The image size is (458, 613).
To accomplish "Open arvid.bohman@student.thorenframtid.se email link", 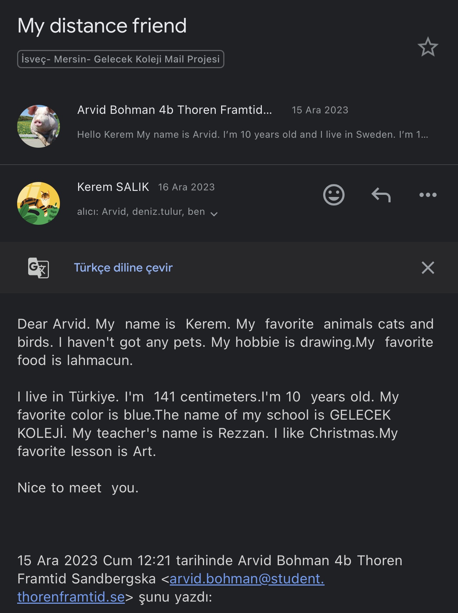I will click(x=247, y=579).
